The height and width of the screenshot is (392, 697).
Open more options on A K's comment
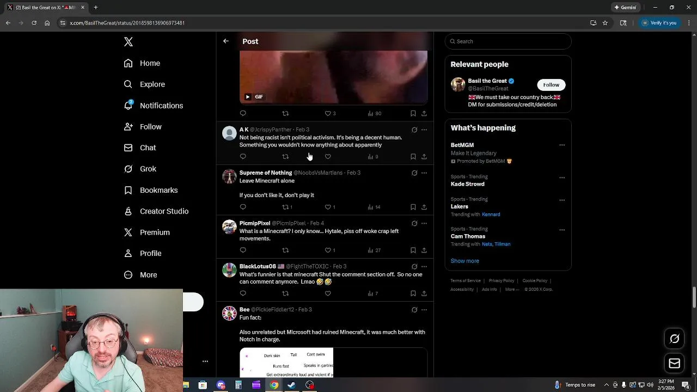pyautogui.click(x=424, y=130)
